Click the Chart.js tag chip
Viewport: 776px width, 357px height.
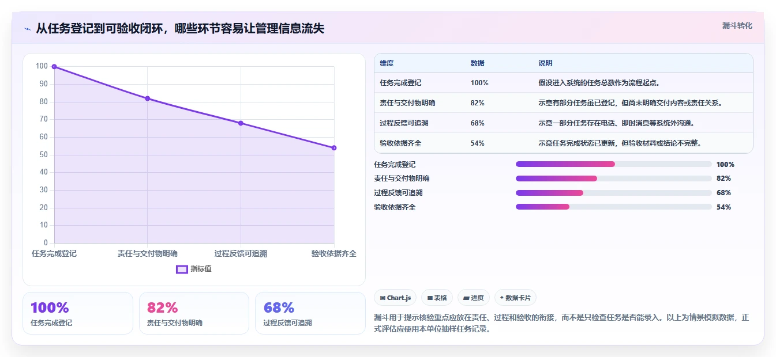pos(395,298)
